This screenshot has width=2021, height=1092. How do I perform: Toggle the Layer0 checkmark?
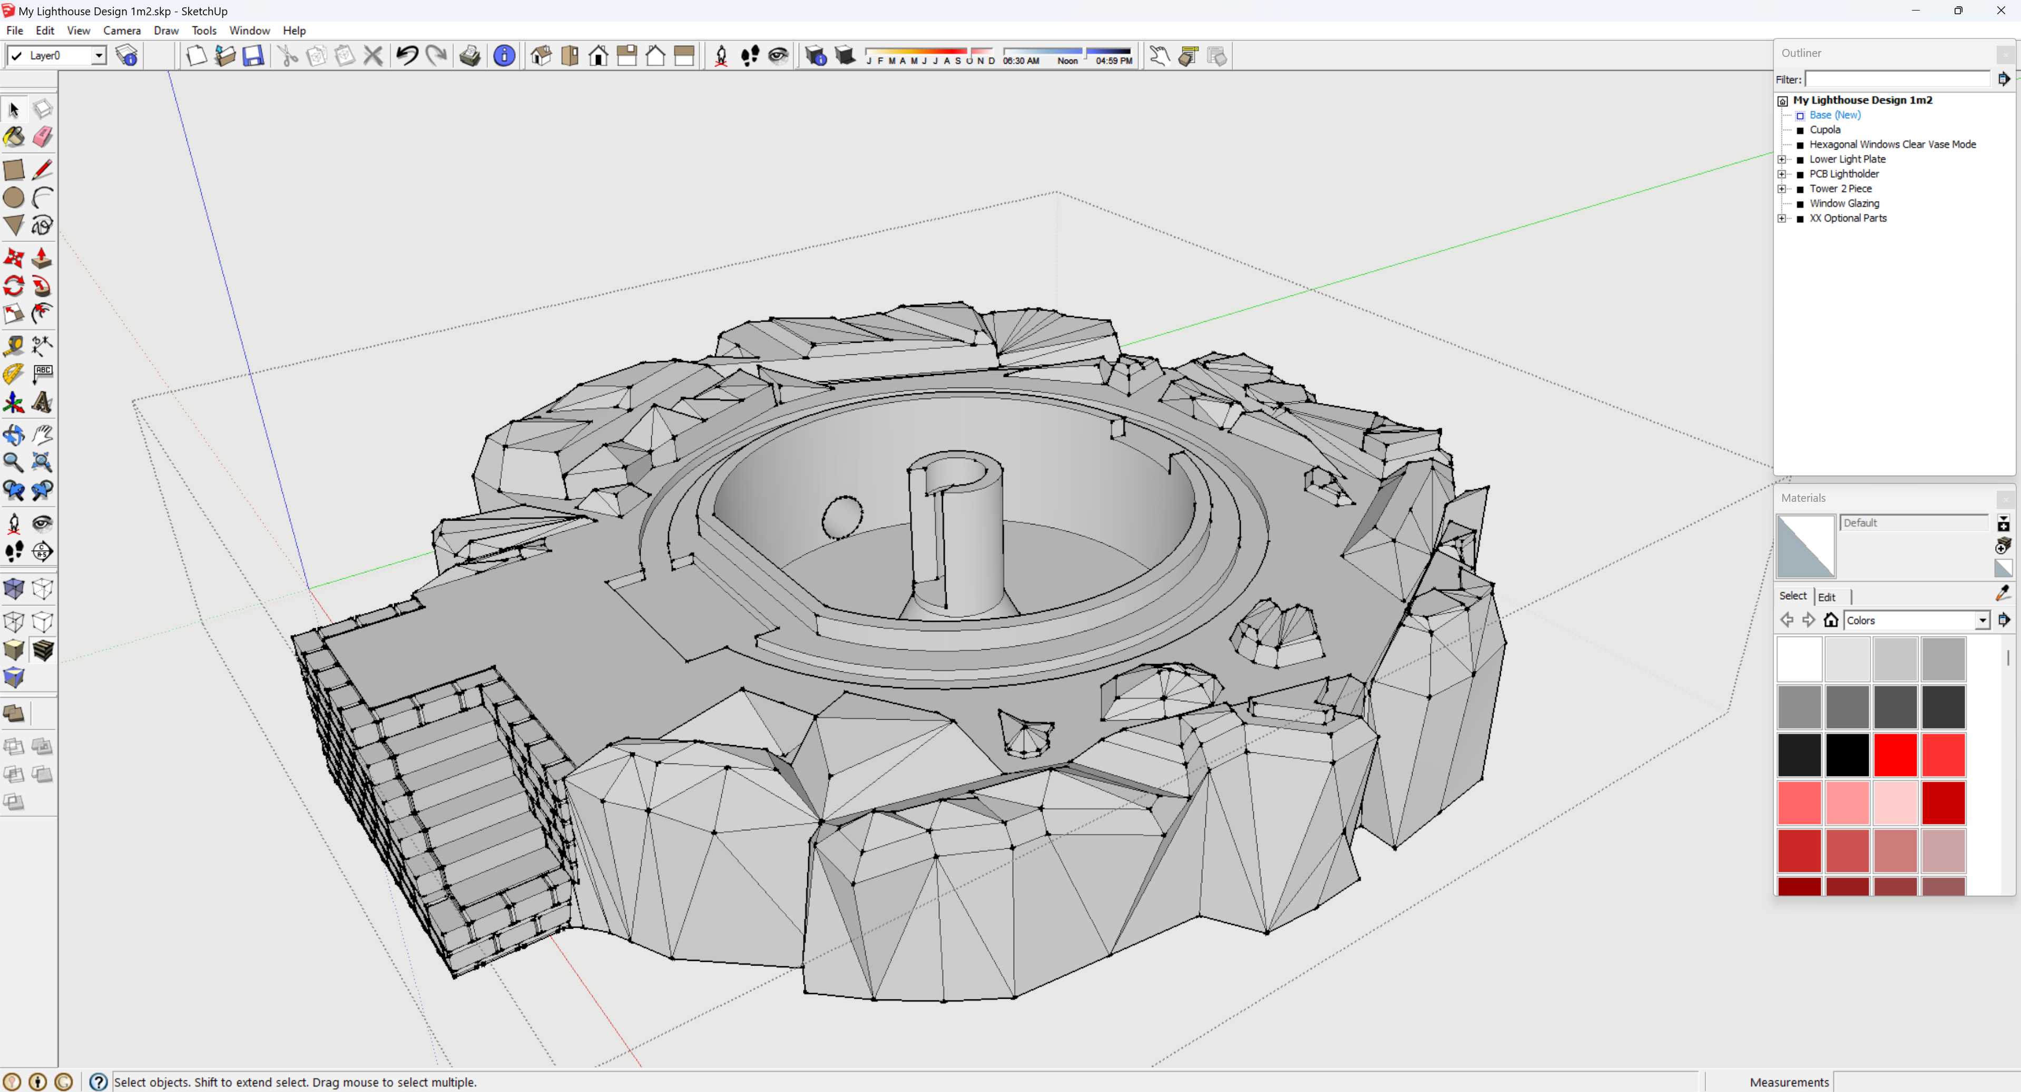[16, 56]
